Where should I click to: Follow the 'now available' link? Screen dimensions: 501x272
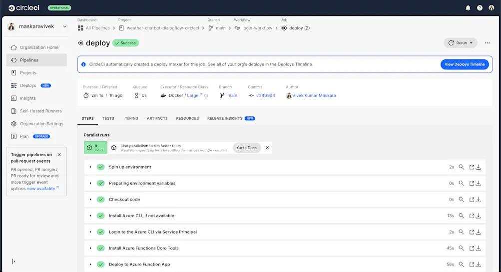tap(42, 189)
